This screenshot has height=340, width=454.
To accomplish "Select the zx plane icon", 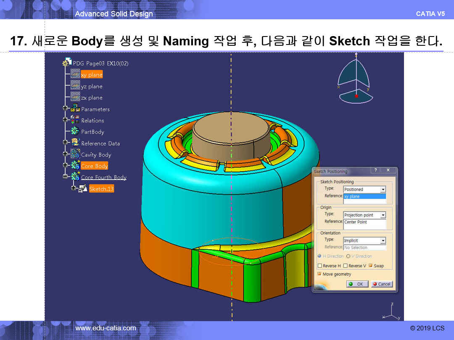I will point(75,97).
